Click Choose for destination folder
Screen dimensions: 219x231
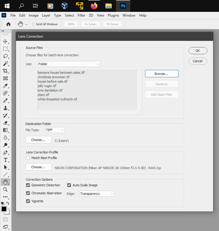pos(38,140)
